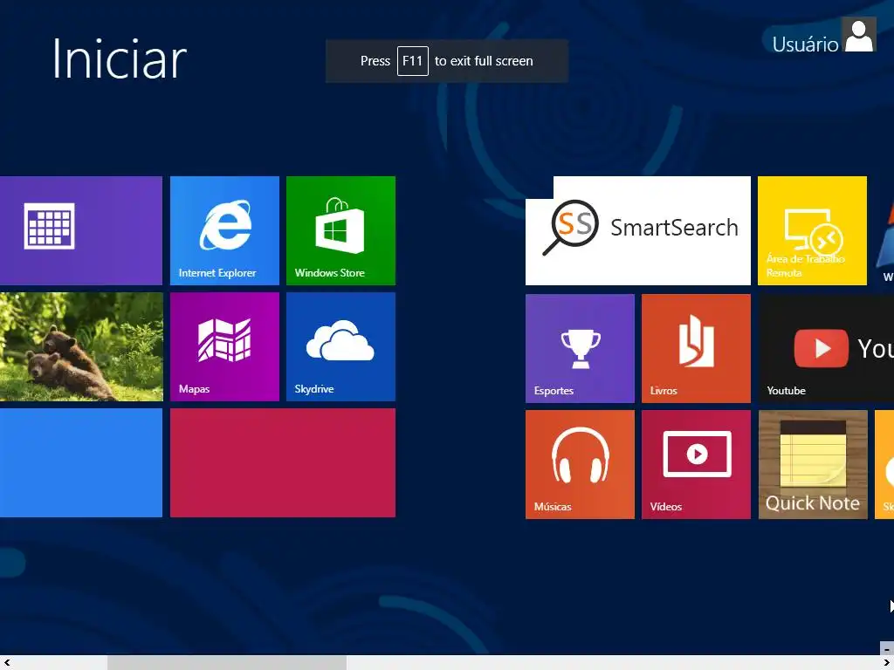This screenshot has width=894, height=670.
Task: Click the Iniciar heading
Action: 119,58
